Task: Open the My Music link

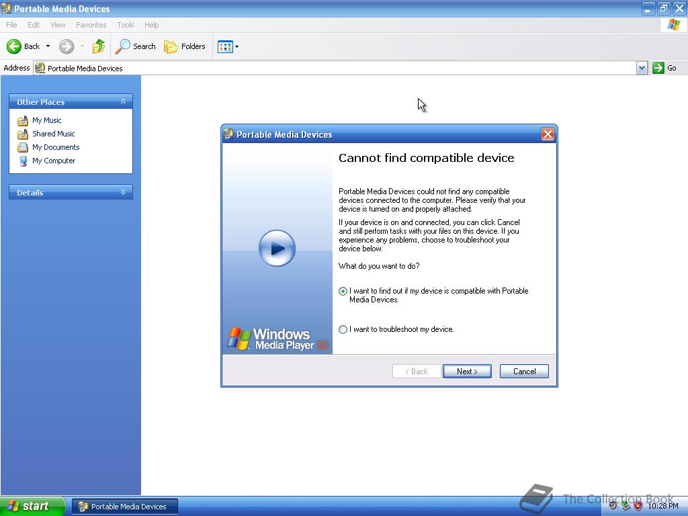Action: (x=47, y=120)
